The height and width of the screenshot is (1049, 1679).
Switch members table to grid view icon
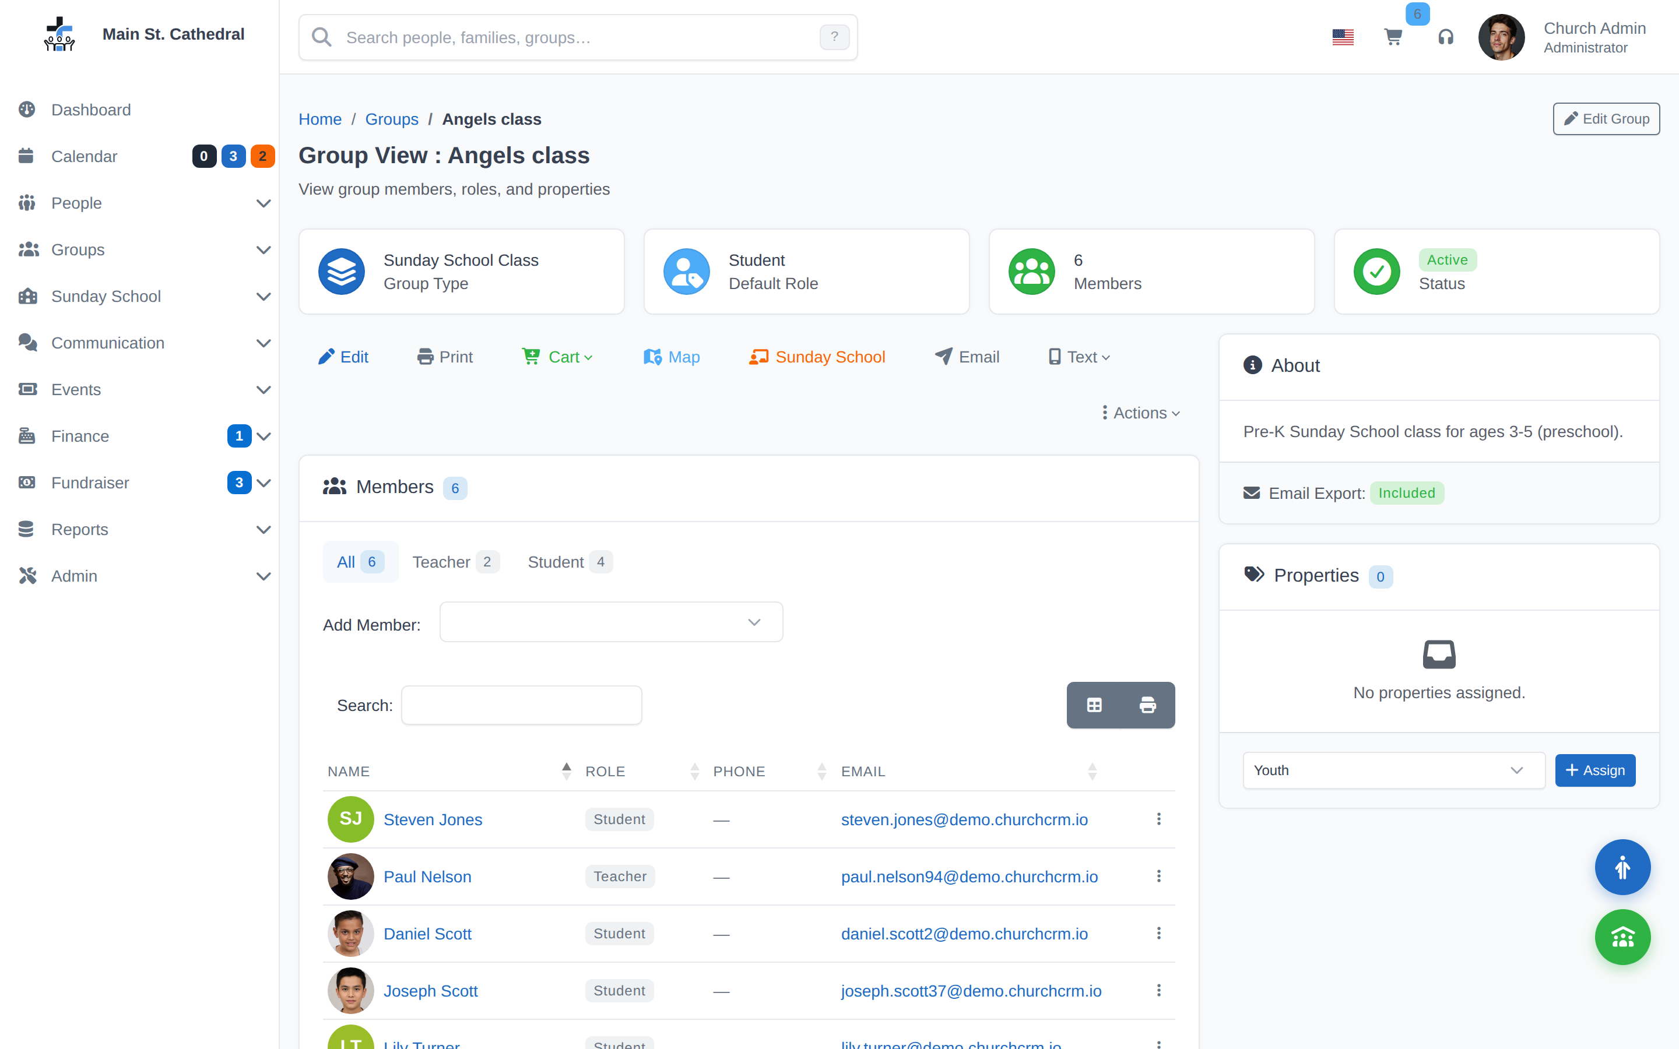(1094, 705)
